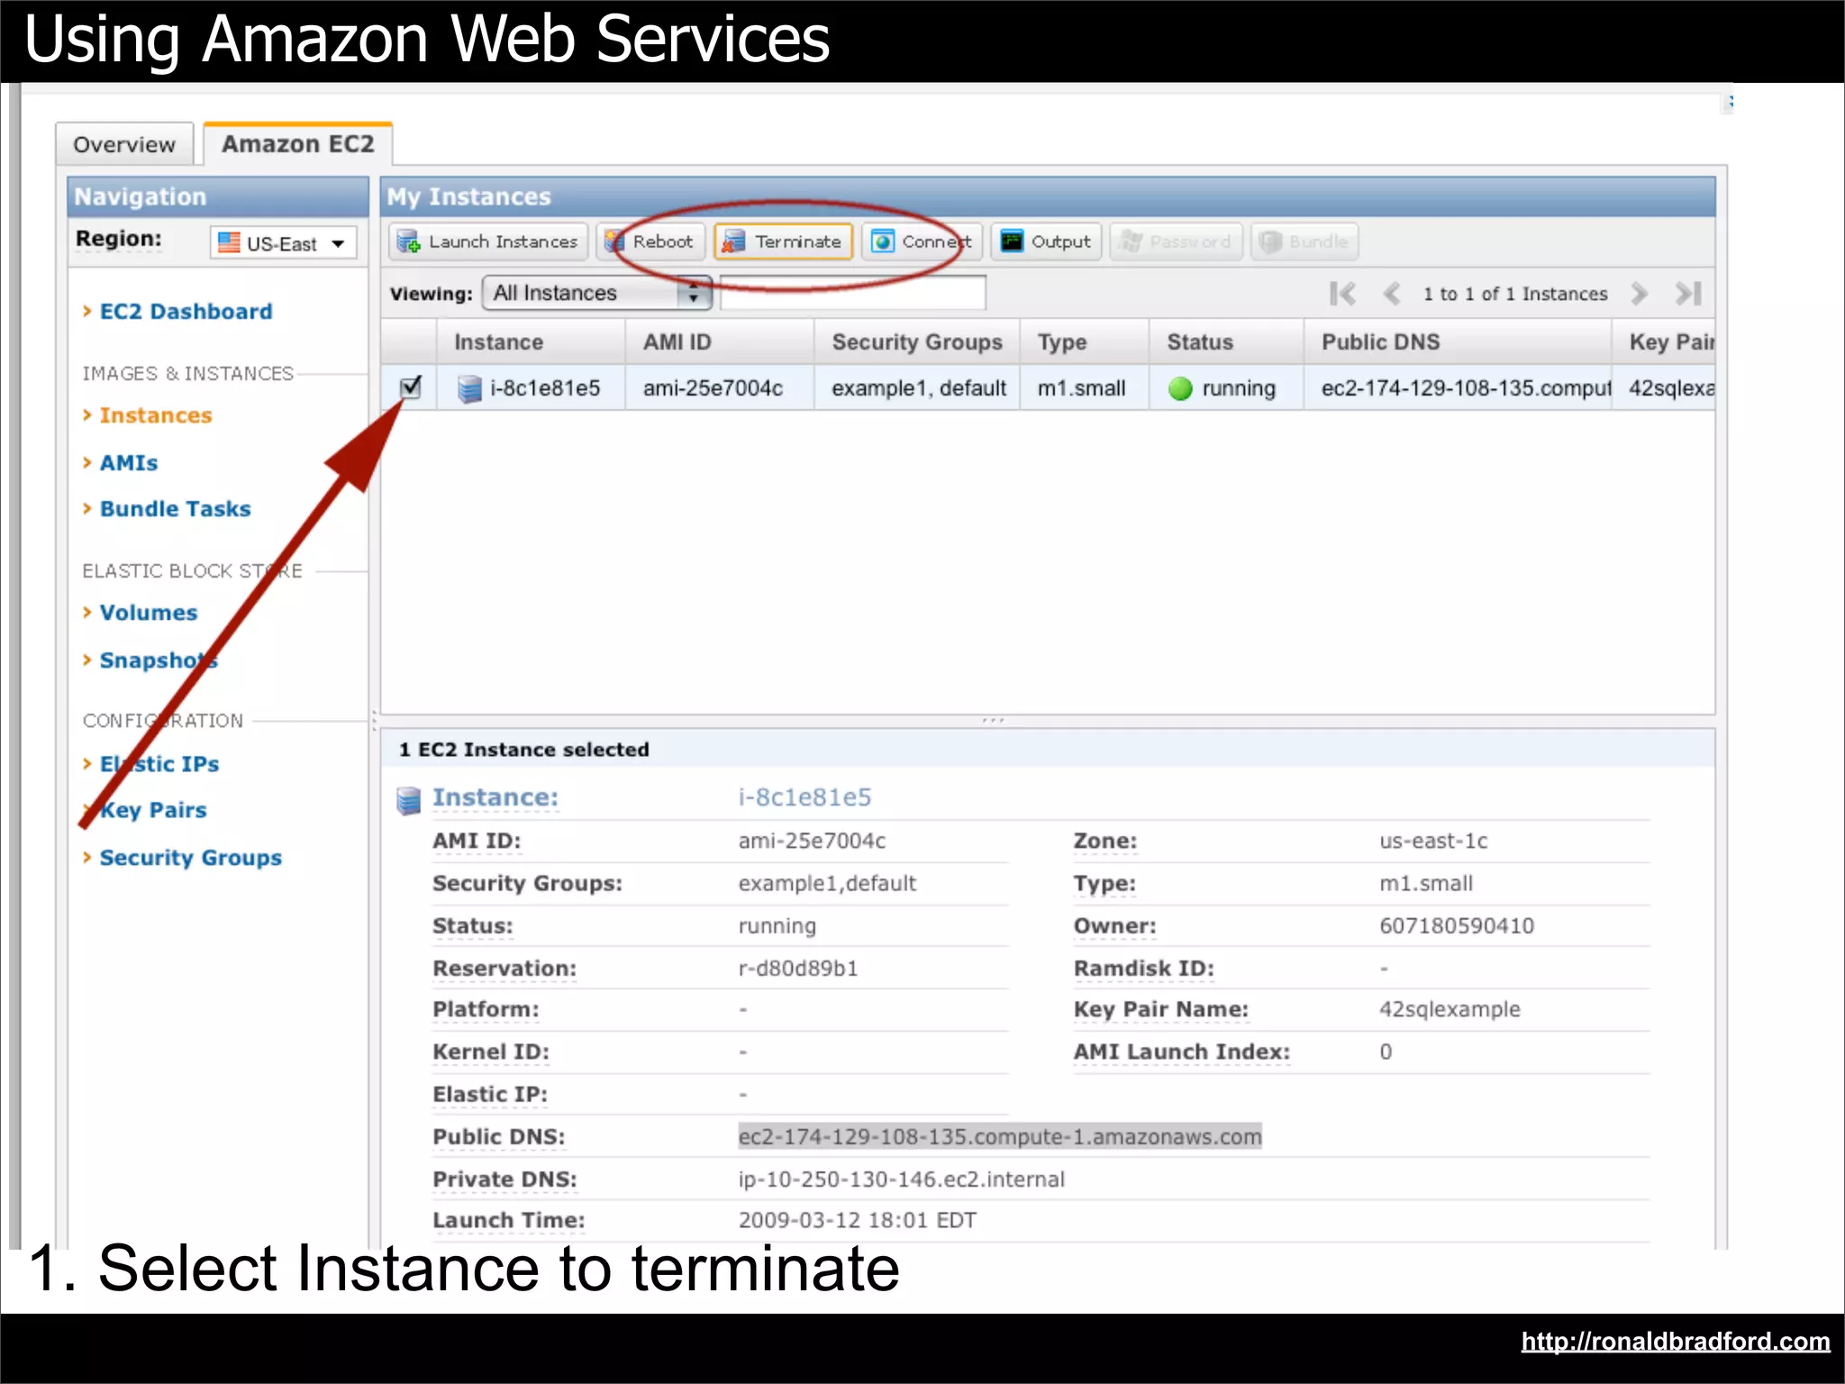
Task: Click the Bundle icon
Action: point(1270,241)
